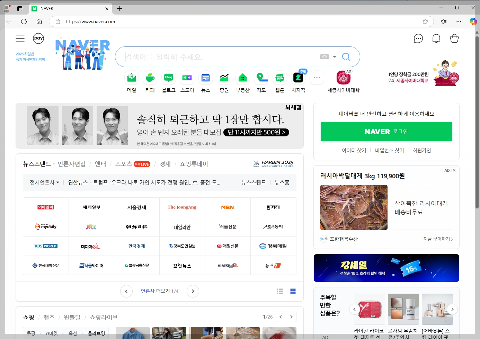Screen dimensions: 480x339
Task: Open the on-screen keyboard icon
Action: click(x=325, y=57)
